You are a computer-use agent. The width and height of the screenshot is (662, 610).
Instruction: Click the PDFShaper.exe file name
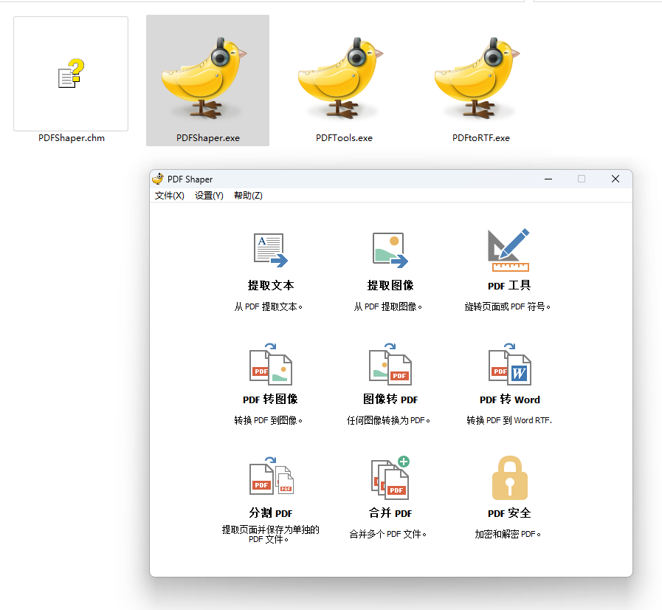(208, 137)
